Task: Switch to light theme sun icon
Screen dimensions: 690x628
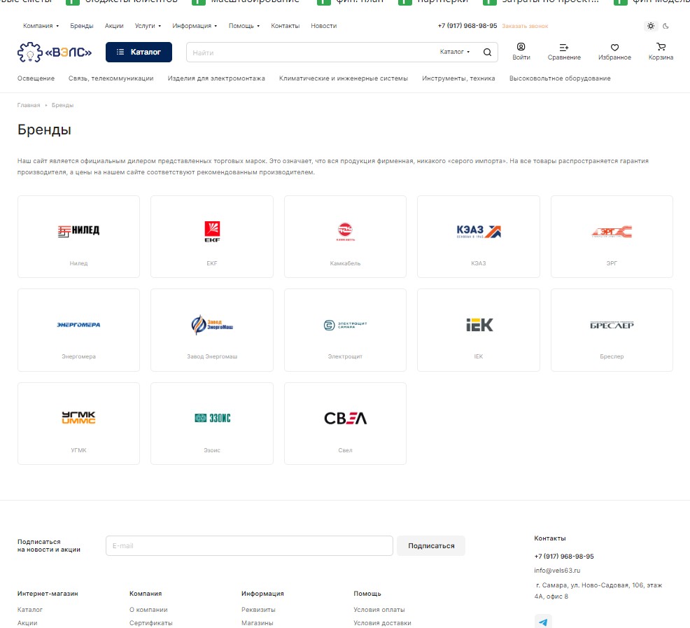Action: click(x=651, y=26)
